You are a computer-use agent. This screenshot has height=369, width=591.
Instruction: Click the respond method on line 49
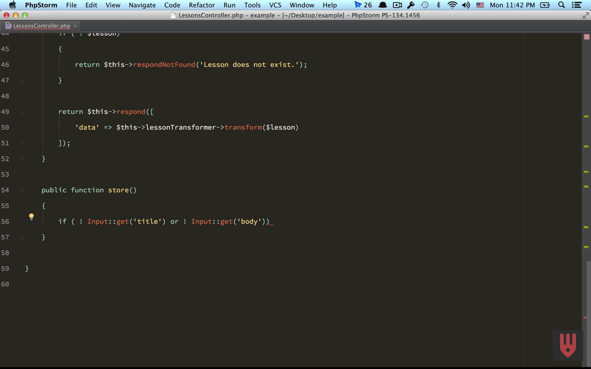click(131, 111)
